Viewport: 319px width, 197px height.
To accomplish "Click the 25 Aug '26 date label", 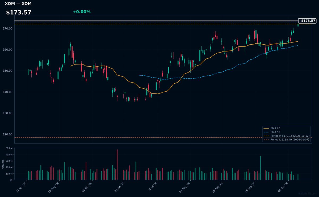I will pos(218,187).
